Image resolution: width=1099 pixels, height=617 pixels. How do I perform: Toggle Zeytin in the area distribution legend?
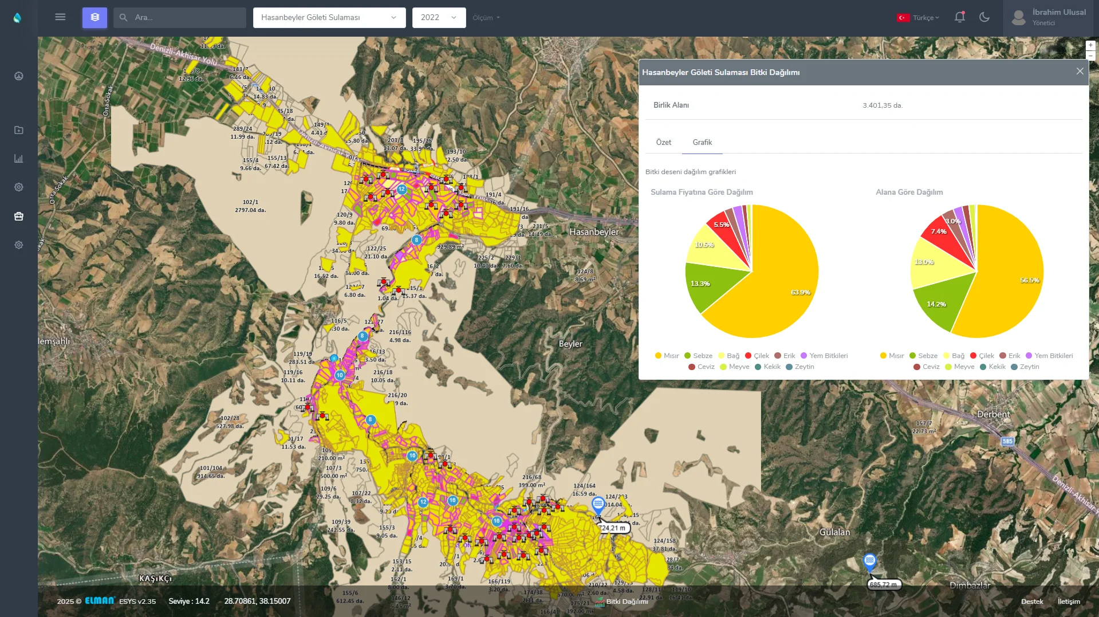point(1025,367)
